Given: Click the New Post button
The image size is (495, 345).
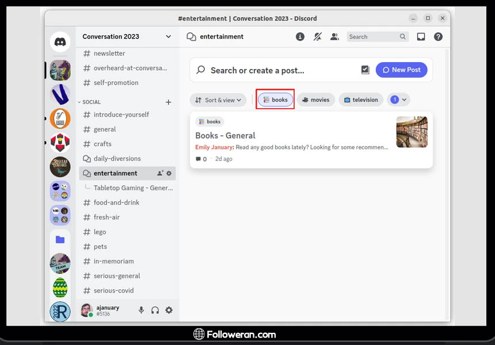Looking at the screenshot, I should tap(401, 70).
